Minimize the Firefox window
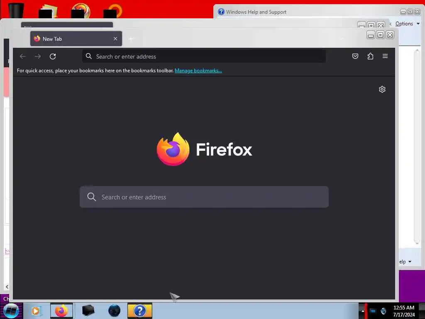Image resolution: width=425 pixels, height=319 pixels. (x=371, y=35)
